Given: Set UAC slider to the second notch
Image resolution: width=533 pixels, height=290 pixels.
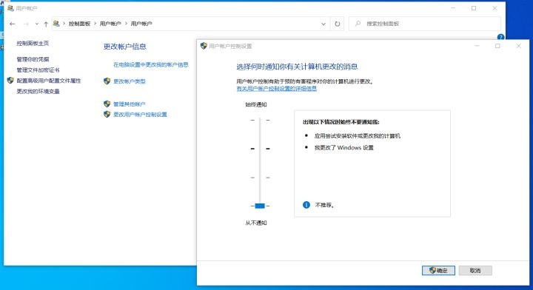Looking at the screenshot, I should (260, 149).
